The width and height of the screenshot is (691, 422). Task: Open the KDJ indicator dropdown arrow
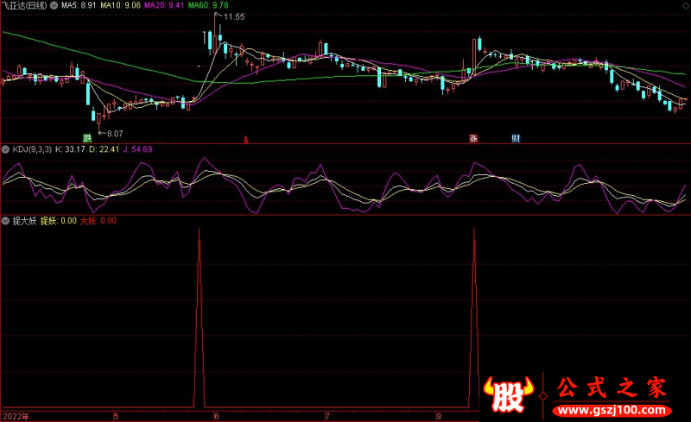5,149
